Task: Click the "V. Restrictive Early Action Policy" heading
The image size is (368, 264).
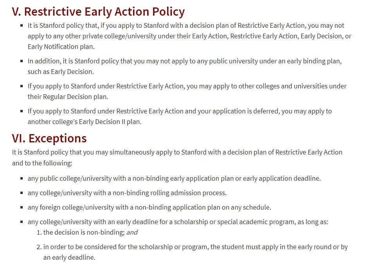Action: (x=98, y=12)
